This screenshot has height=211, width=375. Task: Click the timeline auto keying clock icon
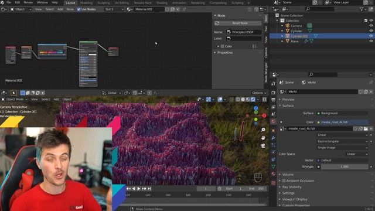click(219, 189)
